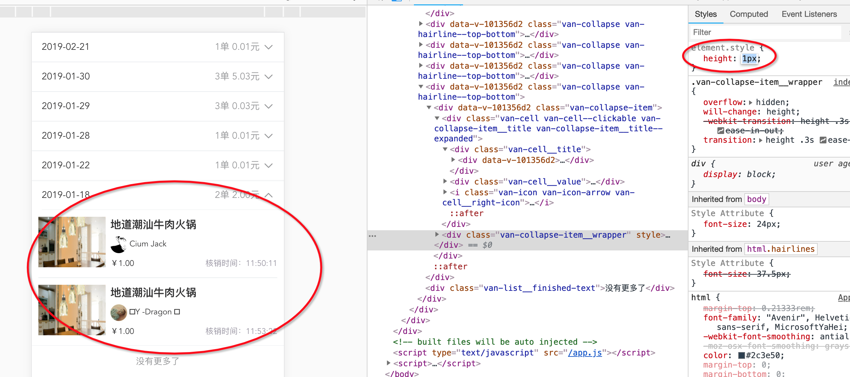Click the first 地道潮汕牛肉火锅 title

(x=153, y=225)
